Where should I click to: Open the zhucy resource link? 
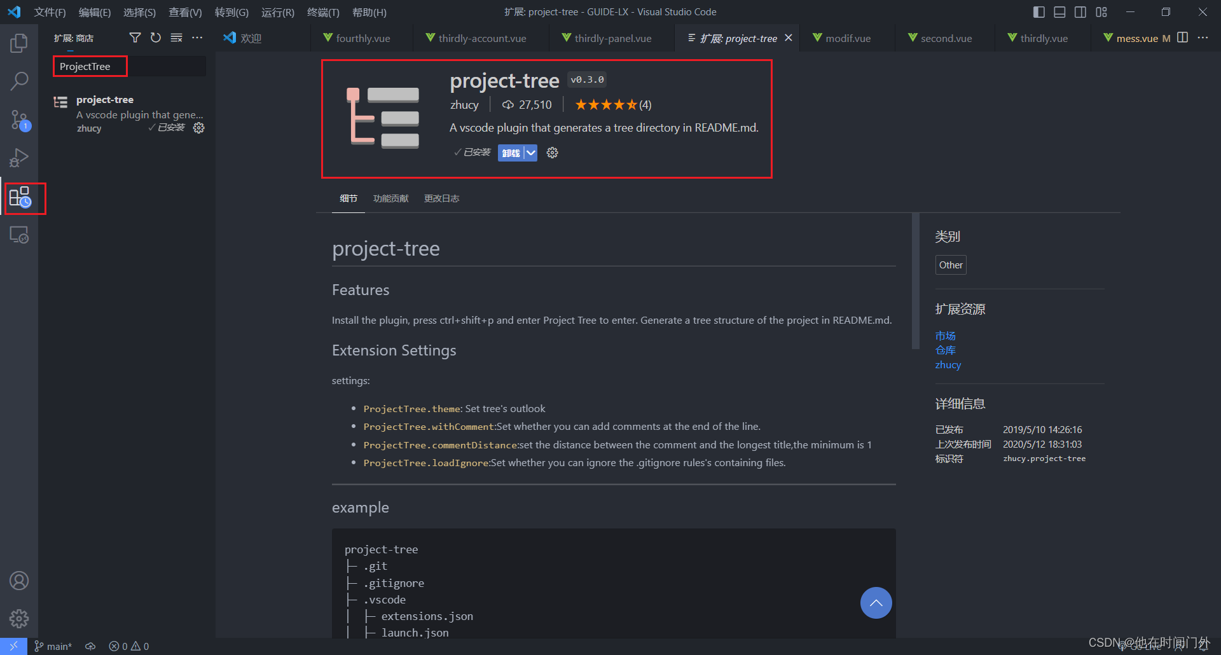[x=948, y=365]
